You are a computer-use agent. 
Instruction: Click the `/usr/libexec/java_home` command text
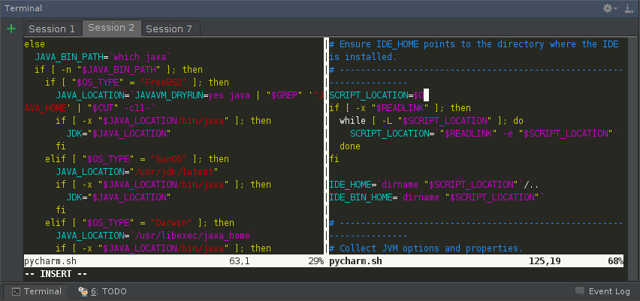click(192, 236)
